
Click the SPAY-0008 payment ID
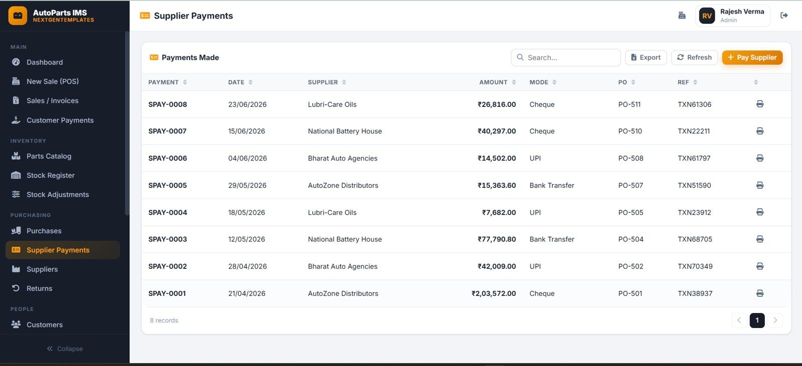[x=167, y=104]
